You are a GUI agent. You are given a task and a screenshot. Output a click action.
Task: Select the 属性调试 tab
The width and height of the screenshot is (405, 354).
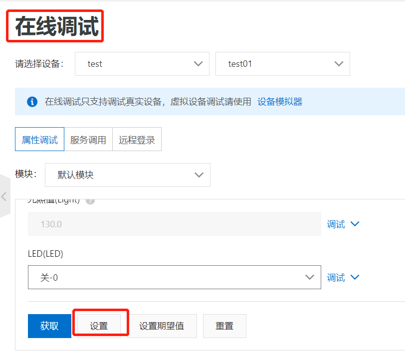pos(39,139)
